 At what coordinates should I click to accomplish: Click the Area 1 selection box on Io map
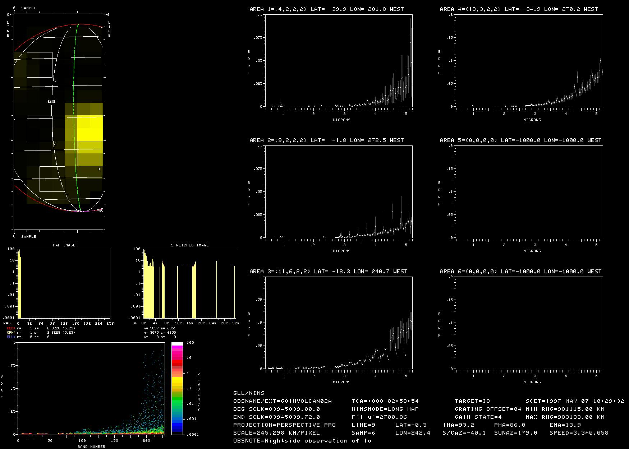pos(40,65)
